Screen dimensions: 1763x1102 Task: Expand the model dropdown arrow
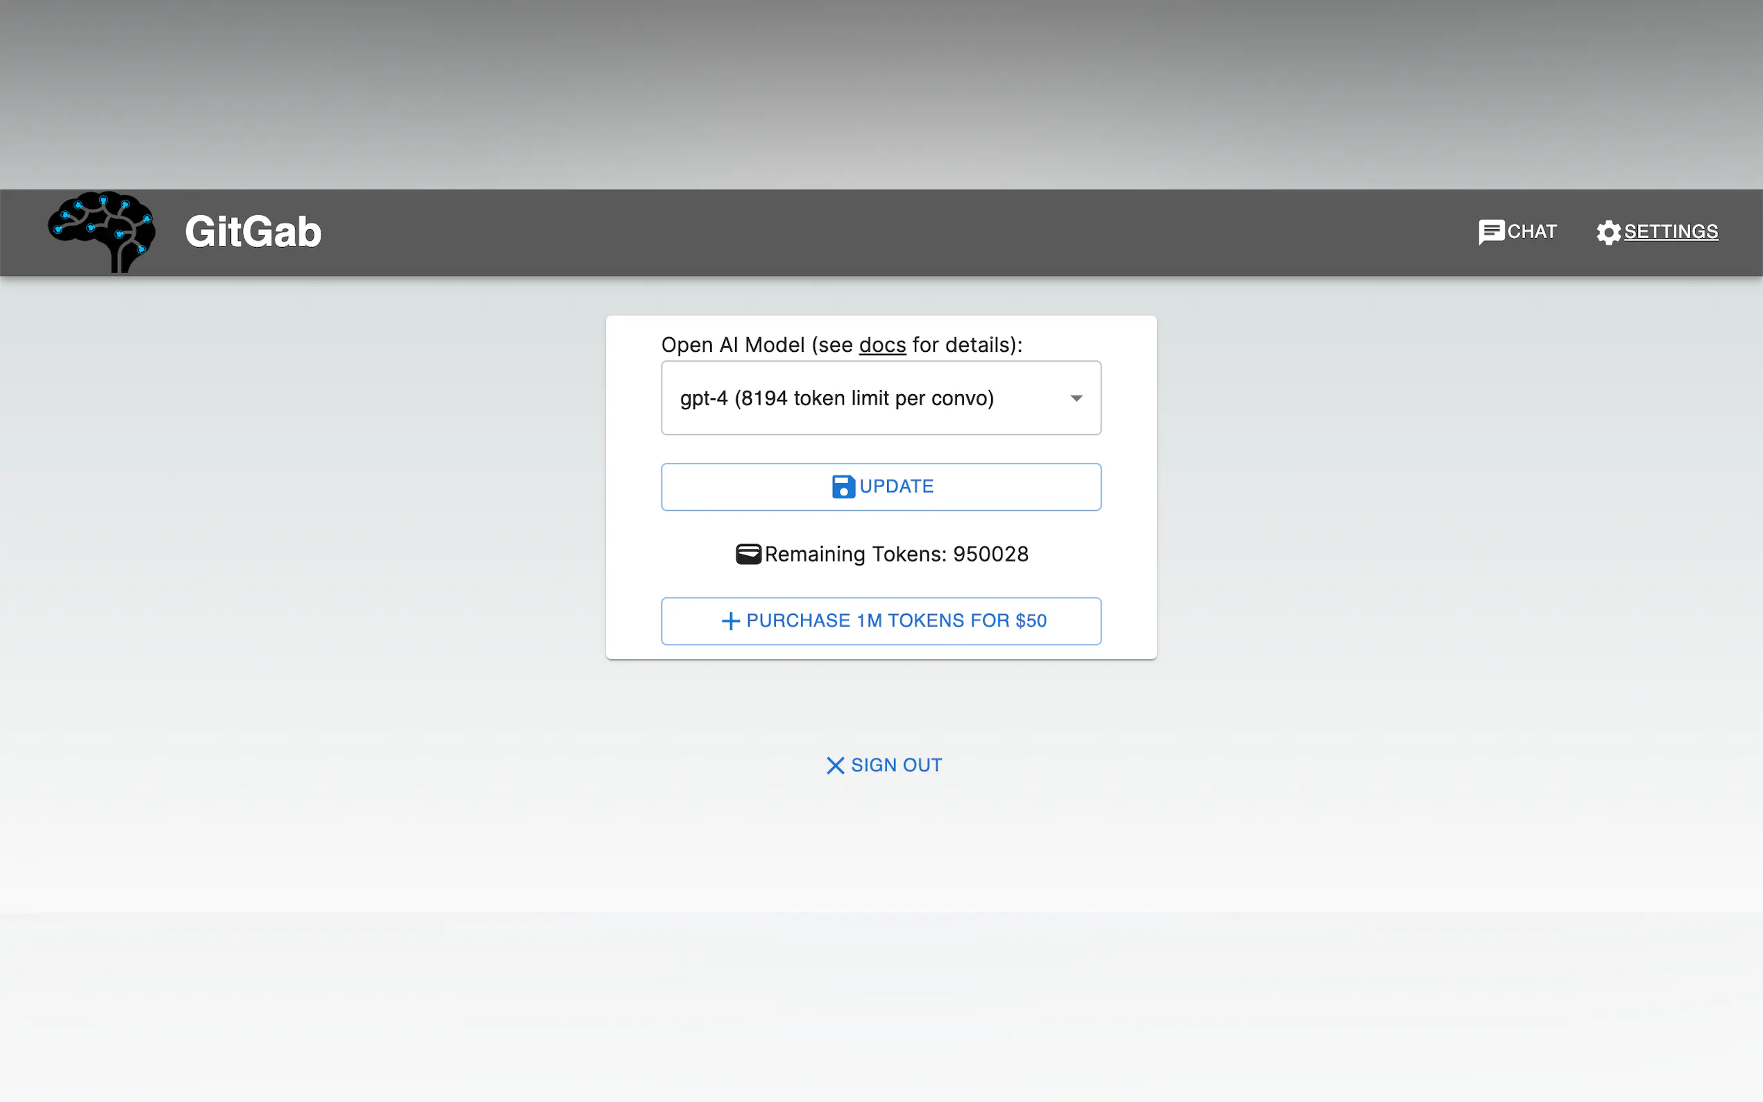pos(1076,398)
